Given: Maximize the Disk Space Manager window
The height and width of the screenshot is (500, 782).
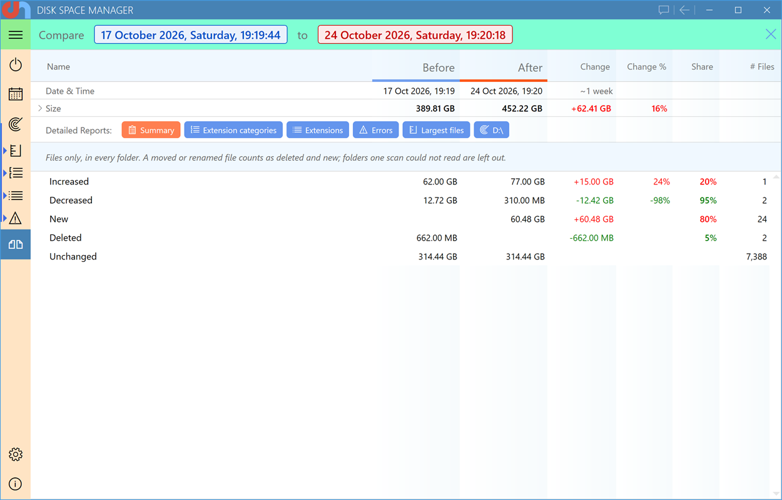Looking at the screenshot, I should tap(738, 10).
